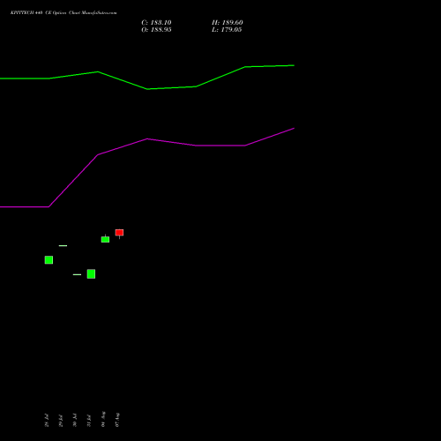This screenshot has height=441, width=441.
Task: Click the low price L: 179.05
Action: tap(227, 30)
